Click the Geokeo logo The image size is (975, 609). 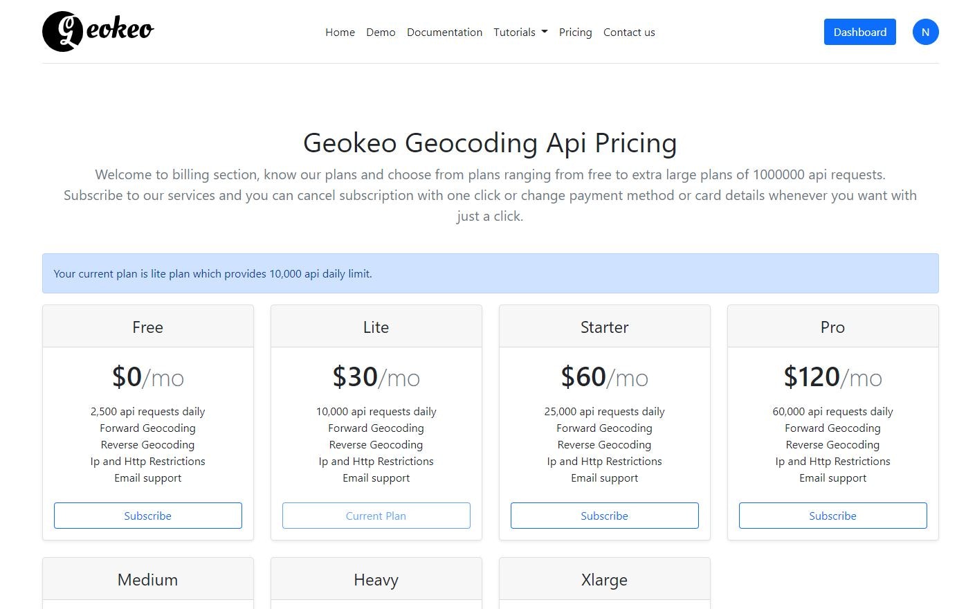coord(97,31)
